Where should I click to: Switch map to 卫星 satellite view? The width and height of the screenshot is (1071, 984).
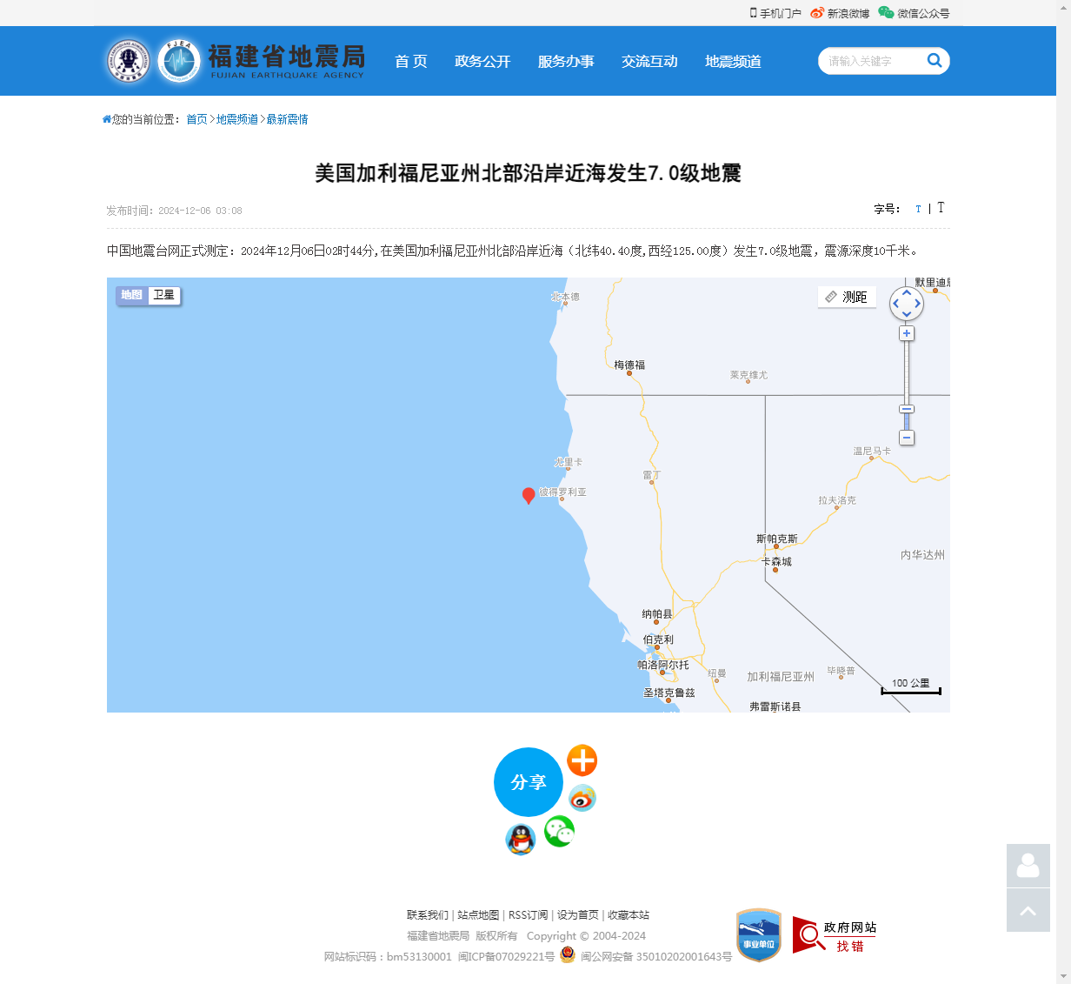pyautogui.click(x=163, y=295)
